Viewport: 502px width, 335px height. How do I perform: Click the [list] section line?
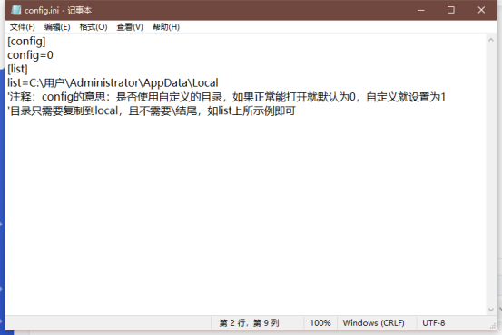click(17, 69)
